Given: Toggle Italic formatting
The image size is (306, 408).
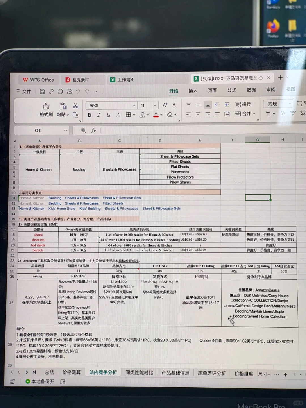Looking at the screenshot, I should tap(99, 115).
